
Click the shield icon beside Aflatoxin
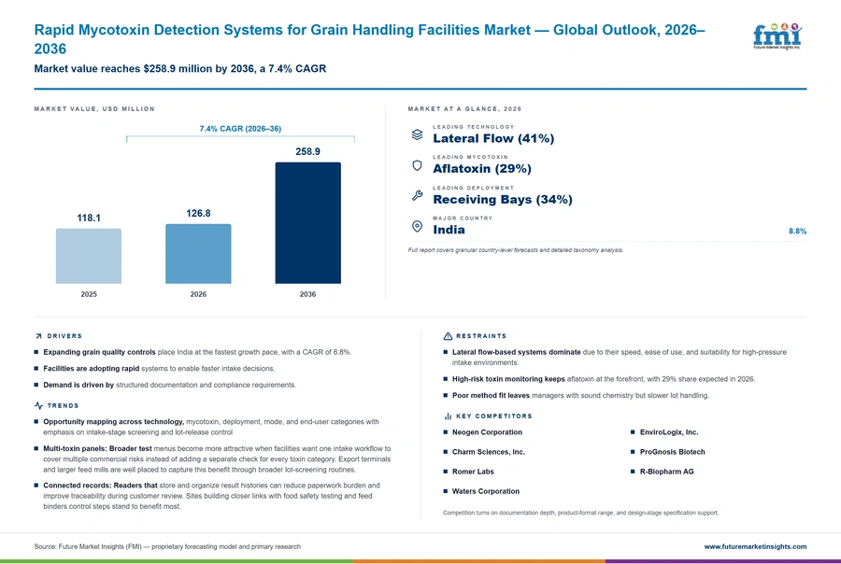(x=418, y=165)
